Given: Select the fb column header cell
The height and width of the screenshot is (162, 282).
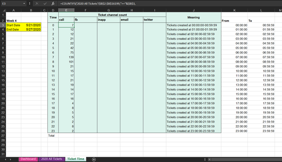Looking at the screenshot, I should [86, 20].
